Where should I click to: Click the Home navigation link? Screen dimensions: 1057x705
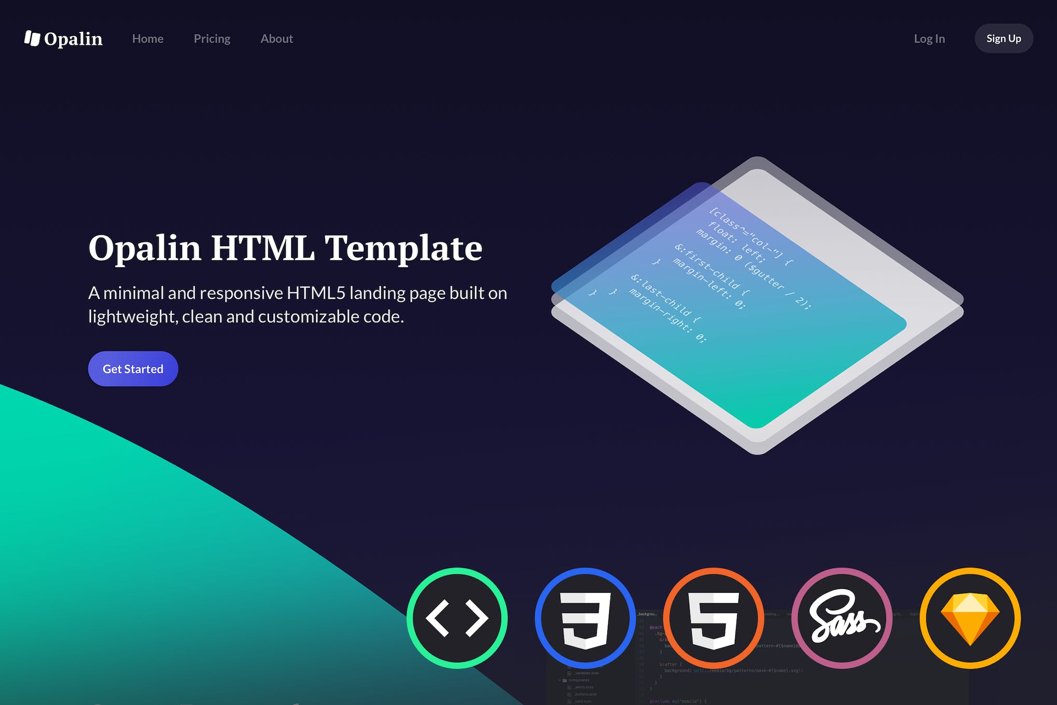pyautogui.click(x=148, y=38)
